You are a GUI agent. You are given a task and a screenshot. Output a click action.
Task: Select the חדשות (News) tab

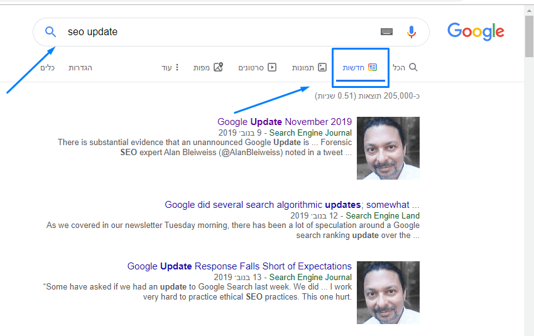(359, 67)
